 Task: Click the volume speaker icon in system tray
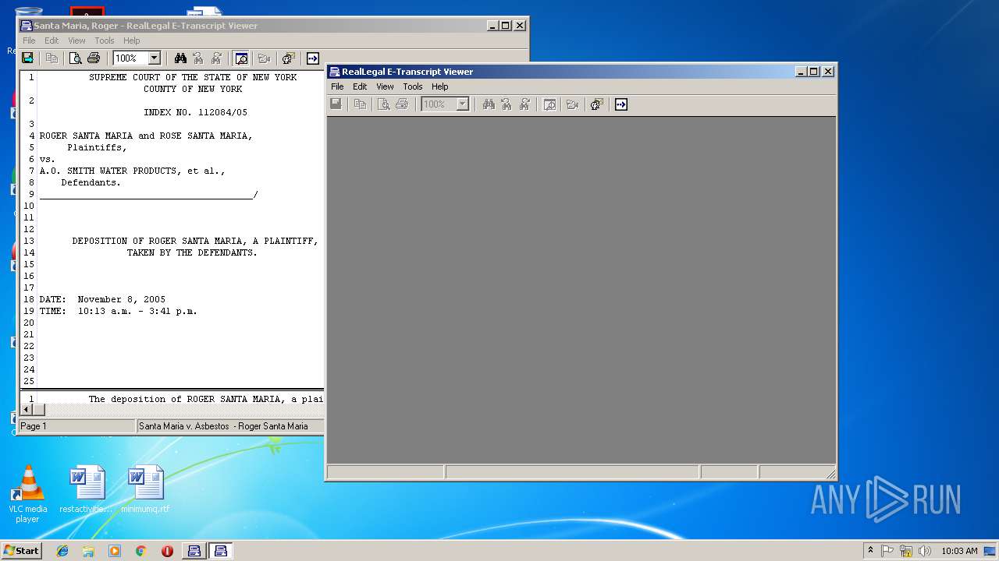[924, 551]
